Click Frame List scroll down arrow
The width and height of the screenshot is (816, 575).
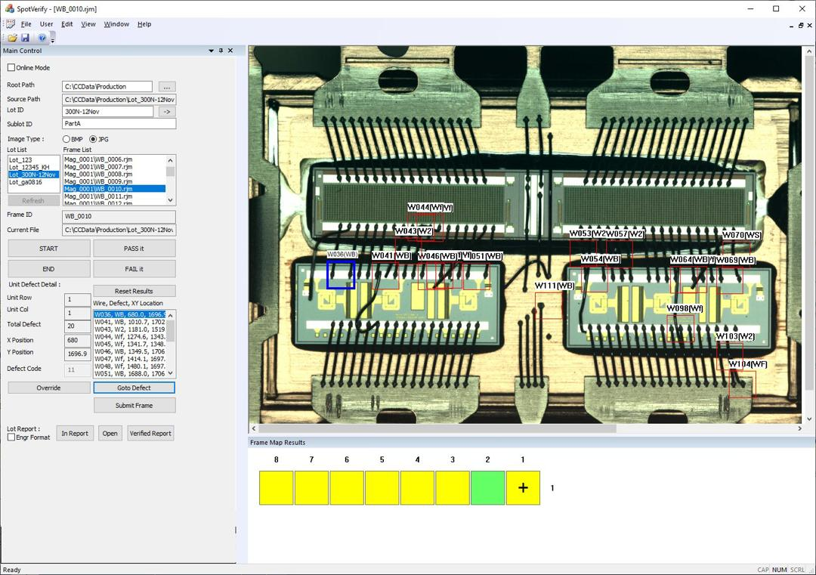click(x=170, y=199)
